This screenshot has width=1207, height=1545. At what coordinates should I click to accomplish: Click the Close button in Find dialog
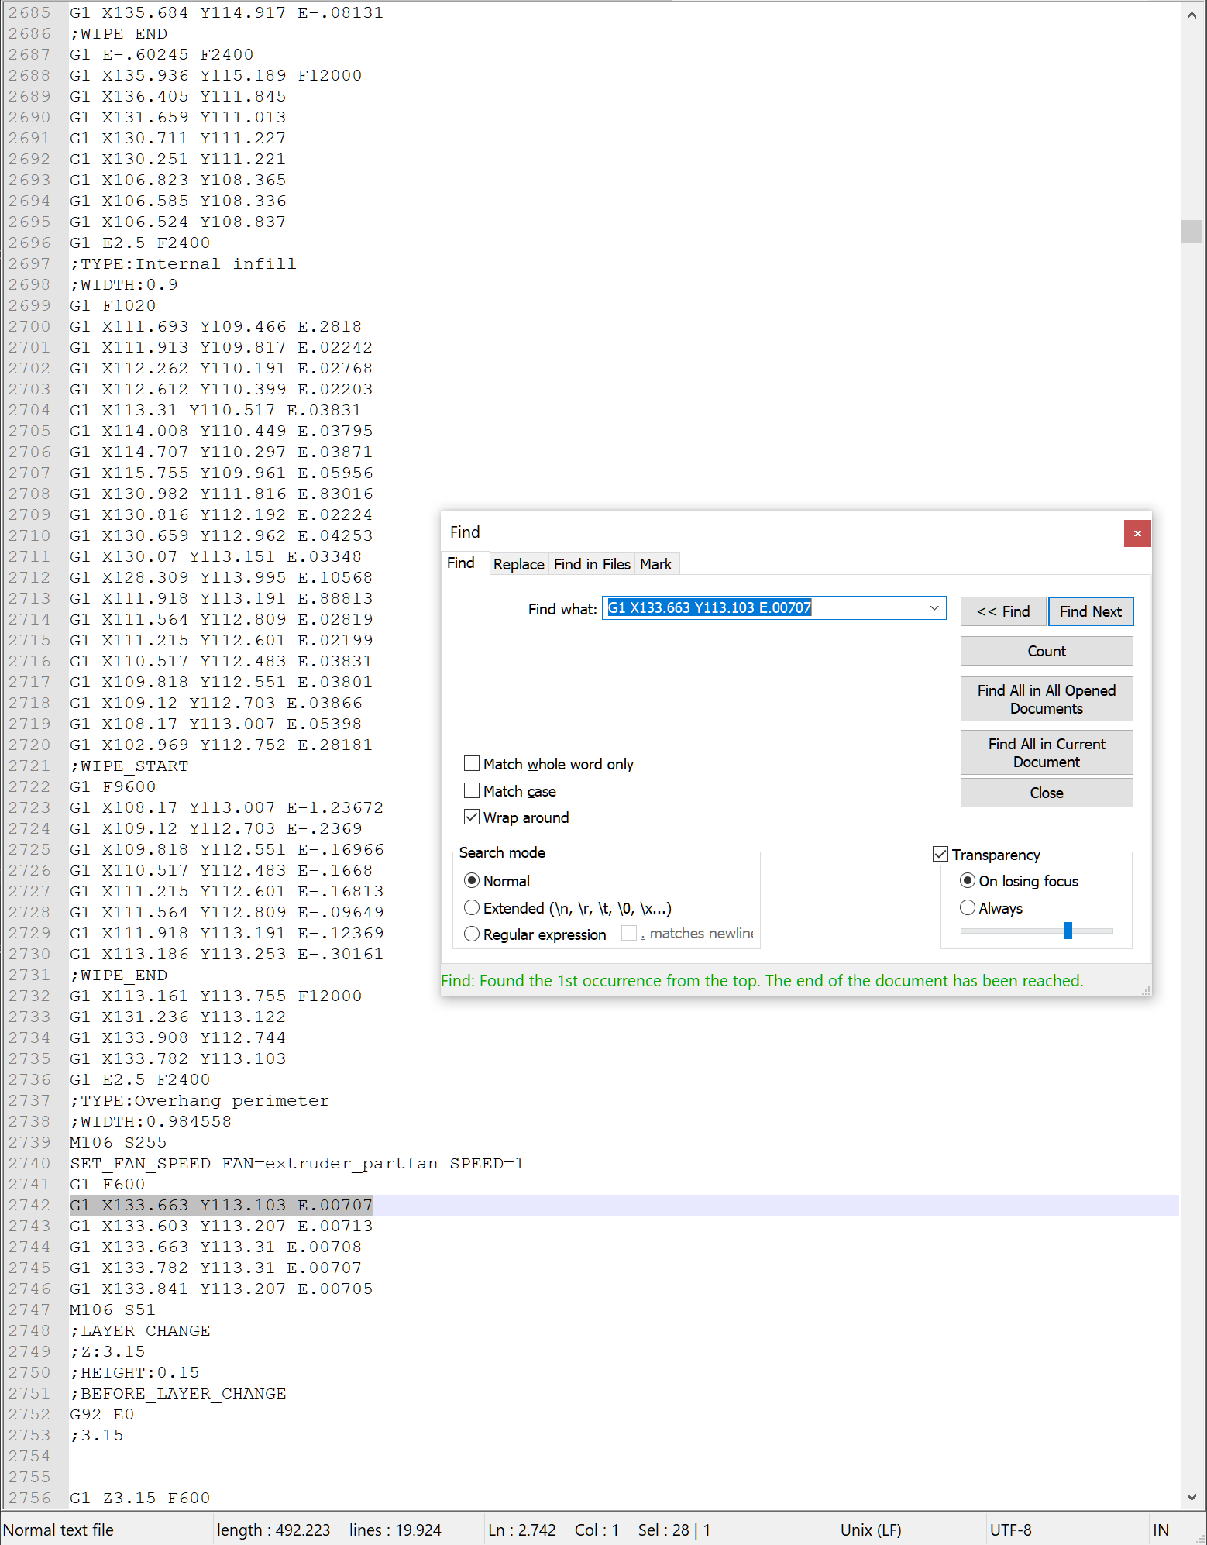pos(1047,793)
